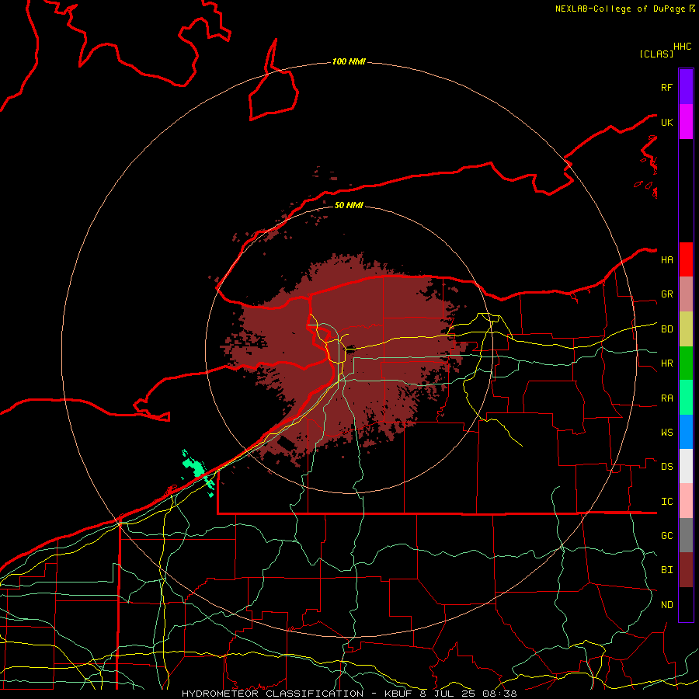
Task: Click the BI legend label
Action: [x=666, y=570]
